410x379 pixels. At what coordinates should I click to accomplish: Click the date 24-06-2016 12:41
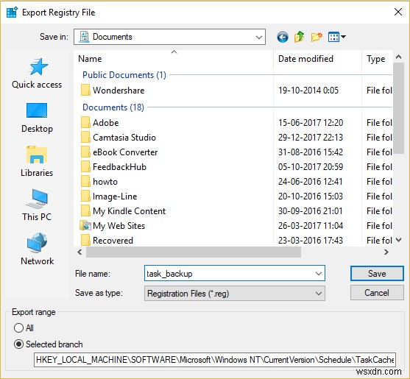click(x=311, y=181)
